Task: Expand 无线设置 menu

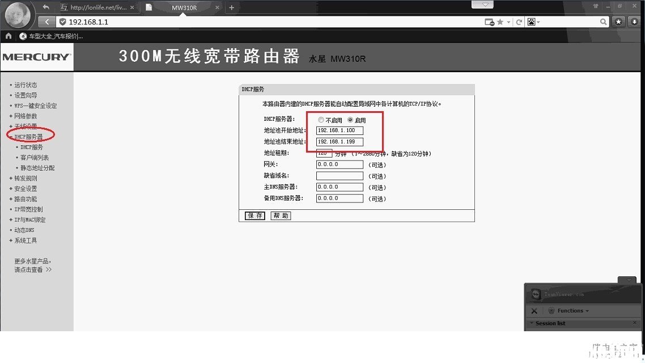Action: tap(26, 126)
